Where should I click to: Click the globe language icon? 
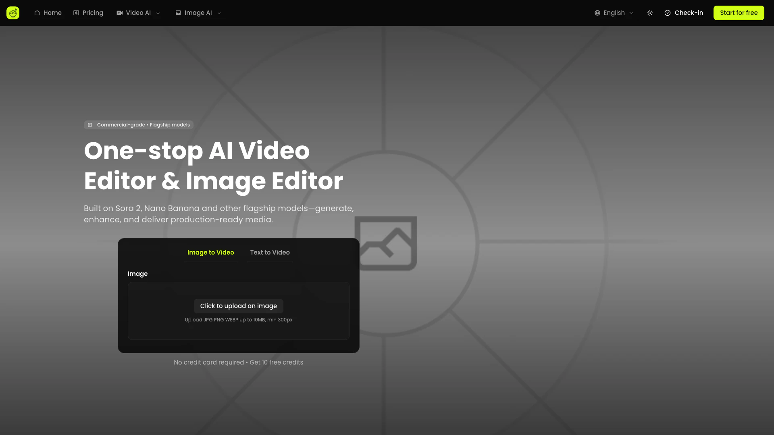point(597,13)
